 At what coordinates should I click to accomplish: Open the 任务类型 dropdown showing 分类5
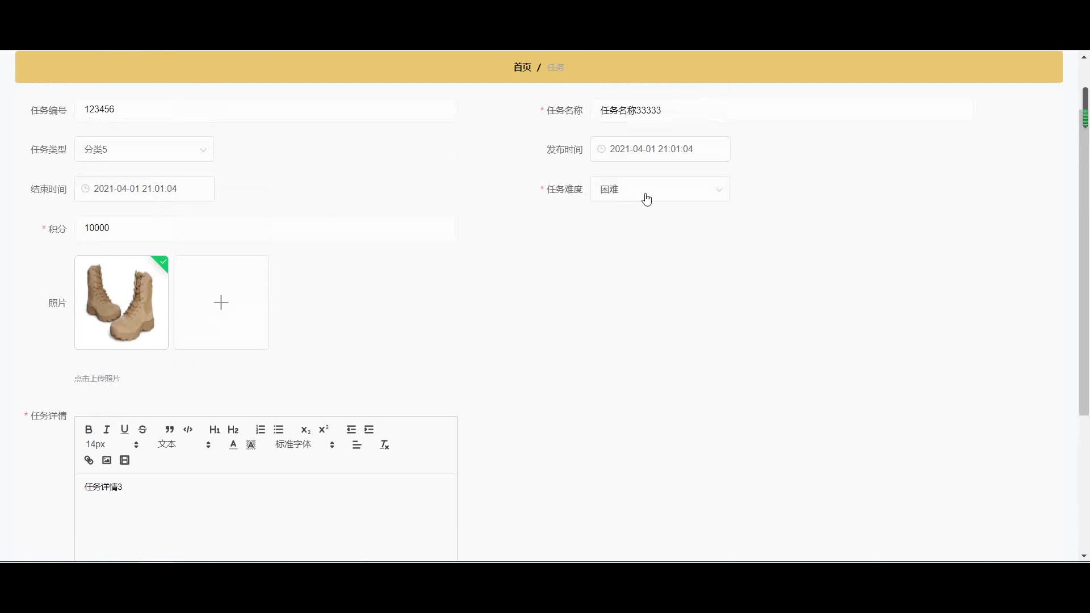tap(144, 149)
